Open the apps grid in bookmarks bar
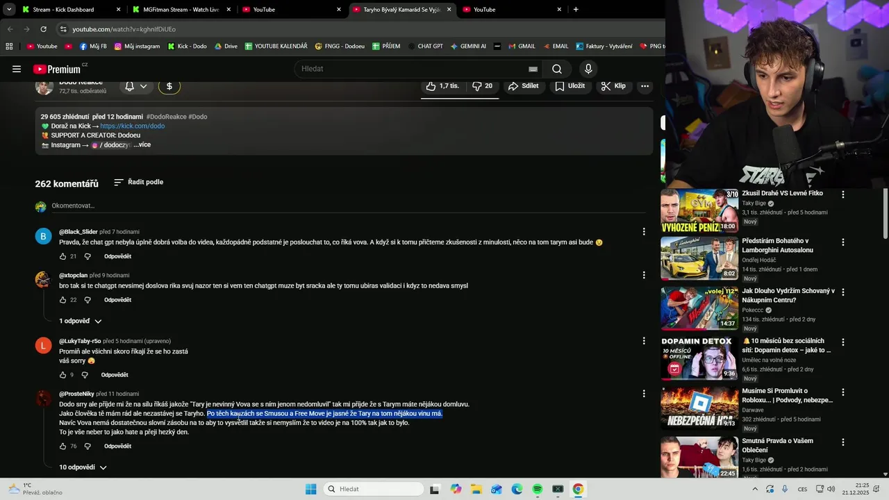 (9, 47)
